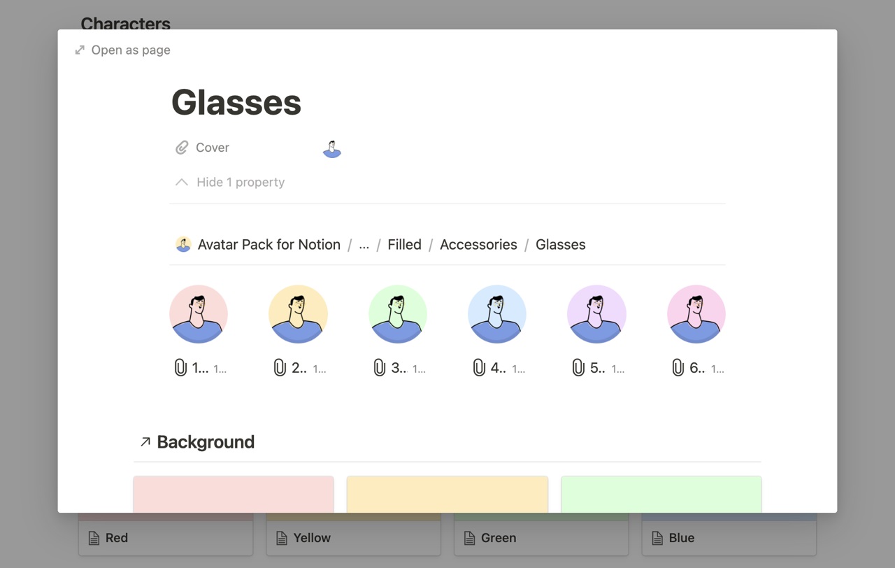The image size is (895, 568).
Task: Collapse properties with Hide 1 property chevron
Action: (x=182, y=182)
